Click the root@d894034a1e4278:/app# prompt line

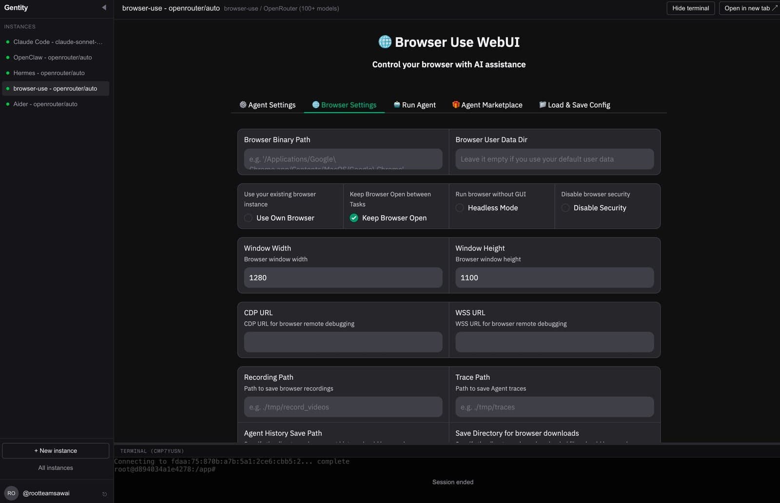point(165,469)
